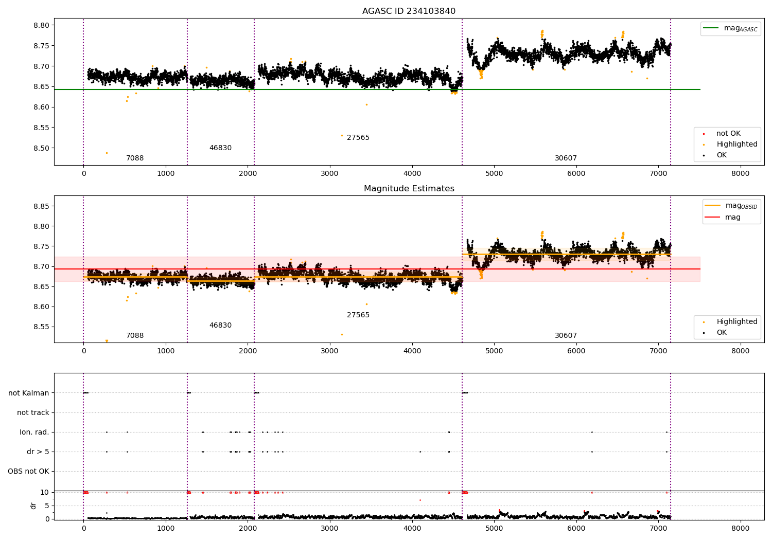Click x-axis tick 8000 in bottom plot
This screenshot has height=540, width=772.
tap(741, 528)
